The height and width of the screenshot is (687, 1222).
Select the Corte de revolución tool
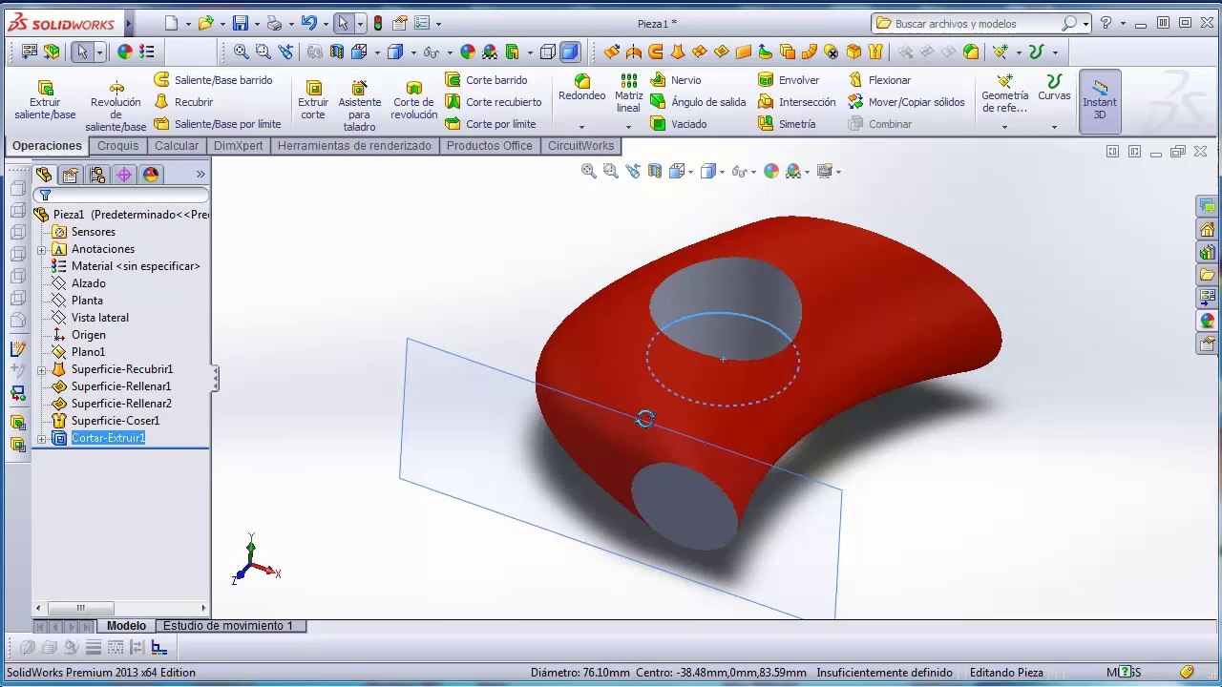(x=414, y=100)
